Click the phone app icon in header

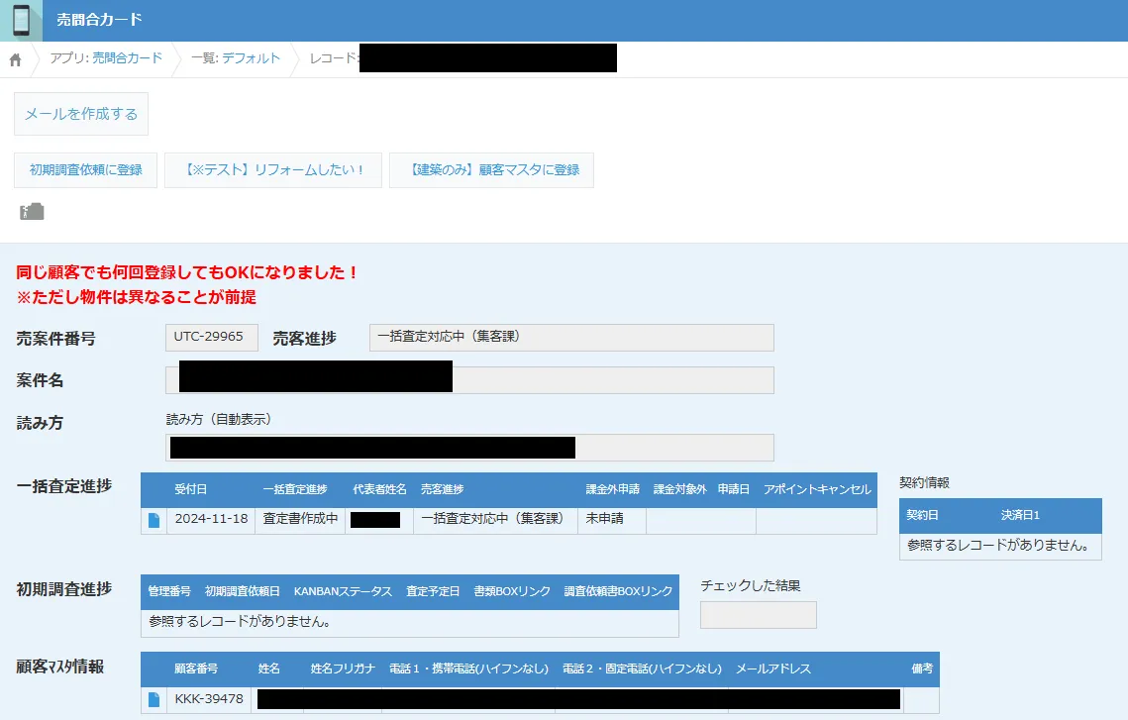coord(21,20)
